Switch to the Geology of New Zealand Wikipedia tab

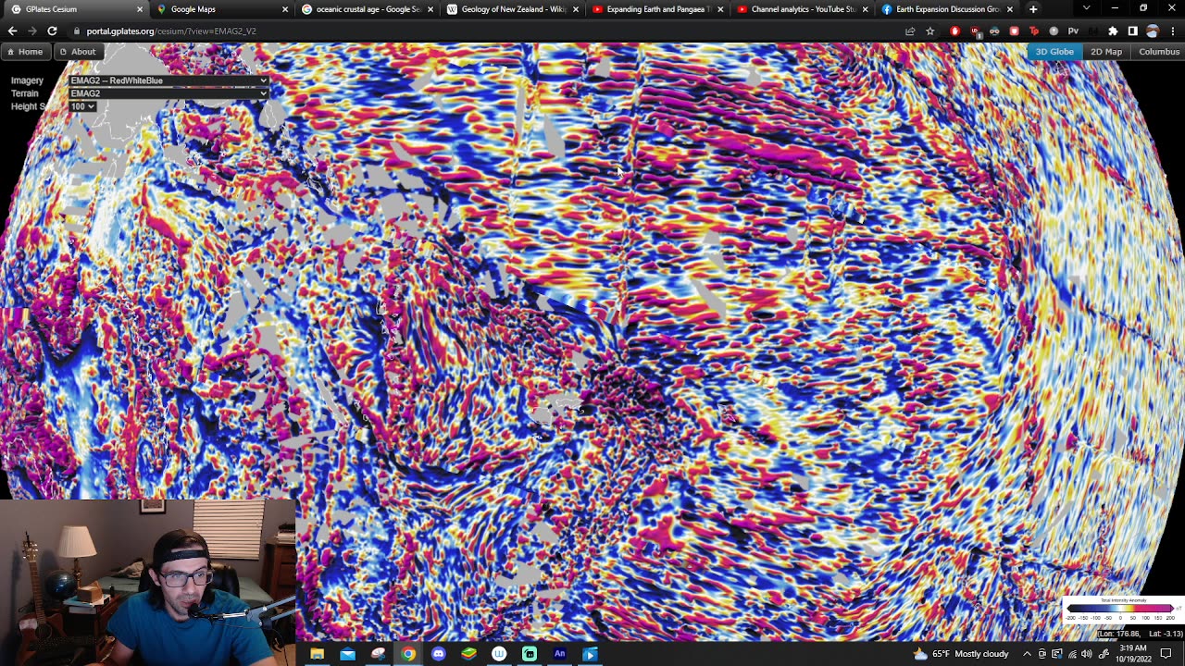click(x=513, y=9)
